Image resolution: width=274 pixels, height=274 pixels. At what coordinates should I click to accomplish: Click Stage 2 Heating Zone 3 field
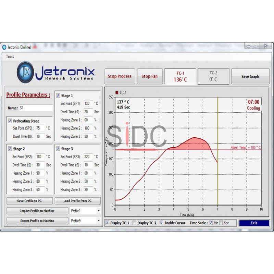(x=40, y=190)
